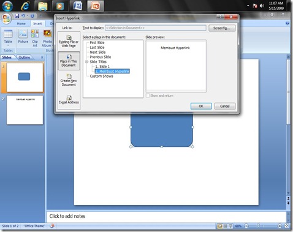The height and width of the screenshot is (232, 293).
Task: Click spell check icon in status bar
Action: (52, 226)
